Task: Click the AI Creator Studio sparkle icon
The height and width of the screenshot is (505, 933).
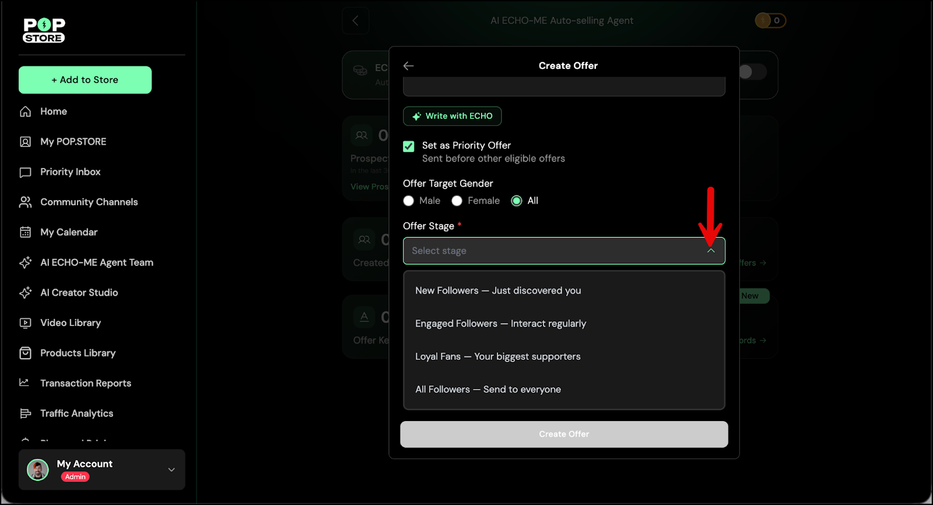Action: pyautogui.click(x=25, y=293)
